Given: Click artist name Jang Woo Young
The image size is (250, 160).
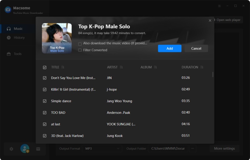Looking at the screenshot, I should (x=119, y=101).
